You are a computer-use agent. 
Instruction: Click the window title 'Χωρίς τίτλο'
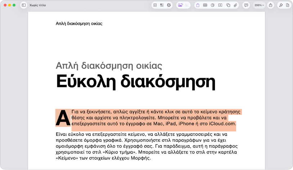pyautogui.click(x=37, y=5)
